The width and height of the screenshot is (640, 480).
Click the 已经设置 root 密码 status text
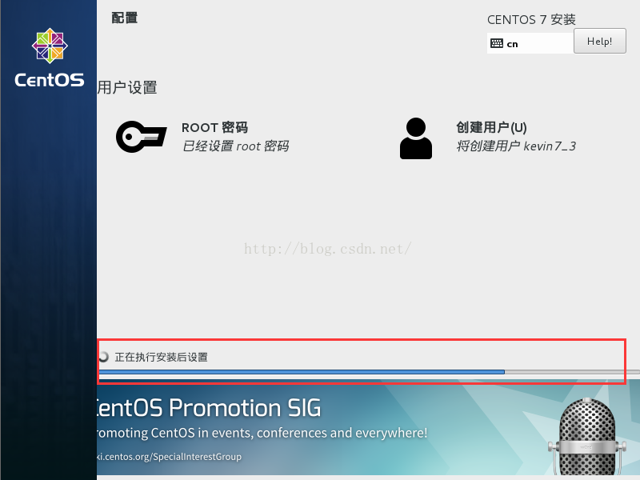[235, 146]
